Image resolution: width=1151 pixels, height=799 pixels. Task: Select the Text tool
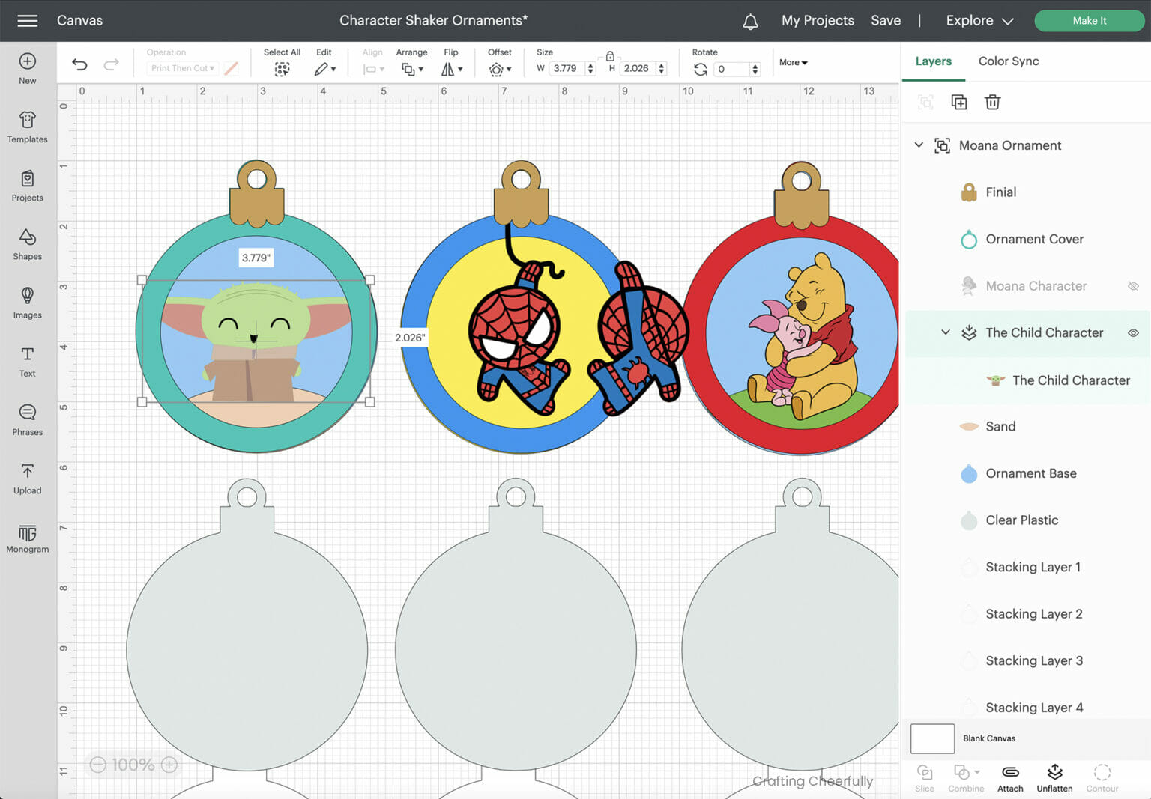tap(27, 362)
